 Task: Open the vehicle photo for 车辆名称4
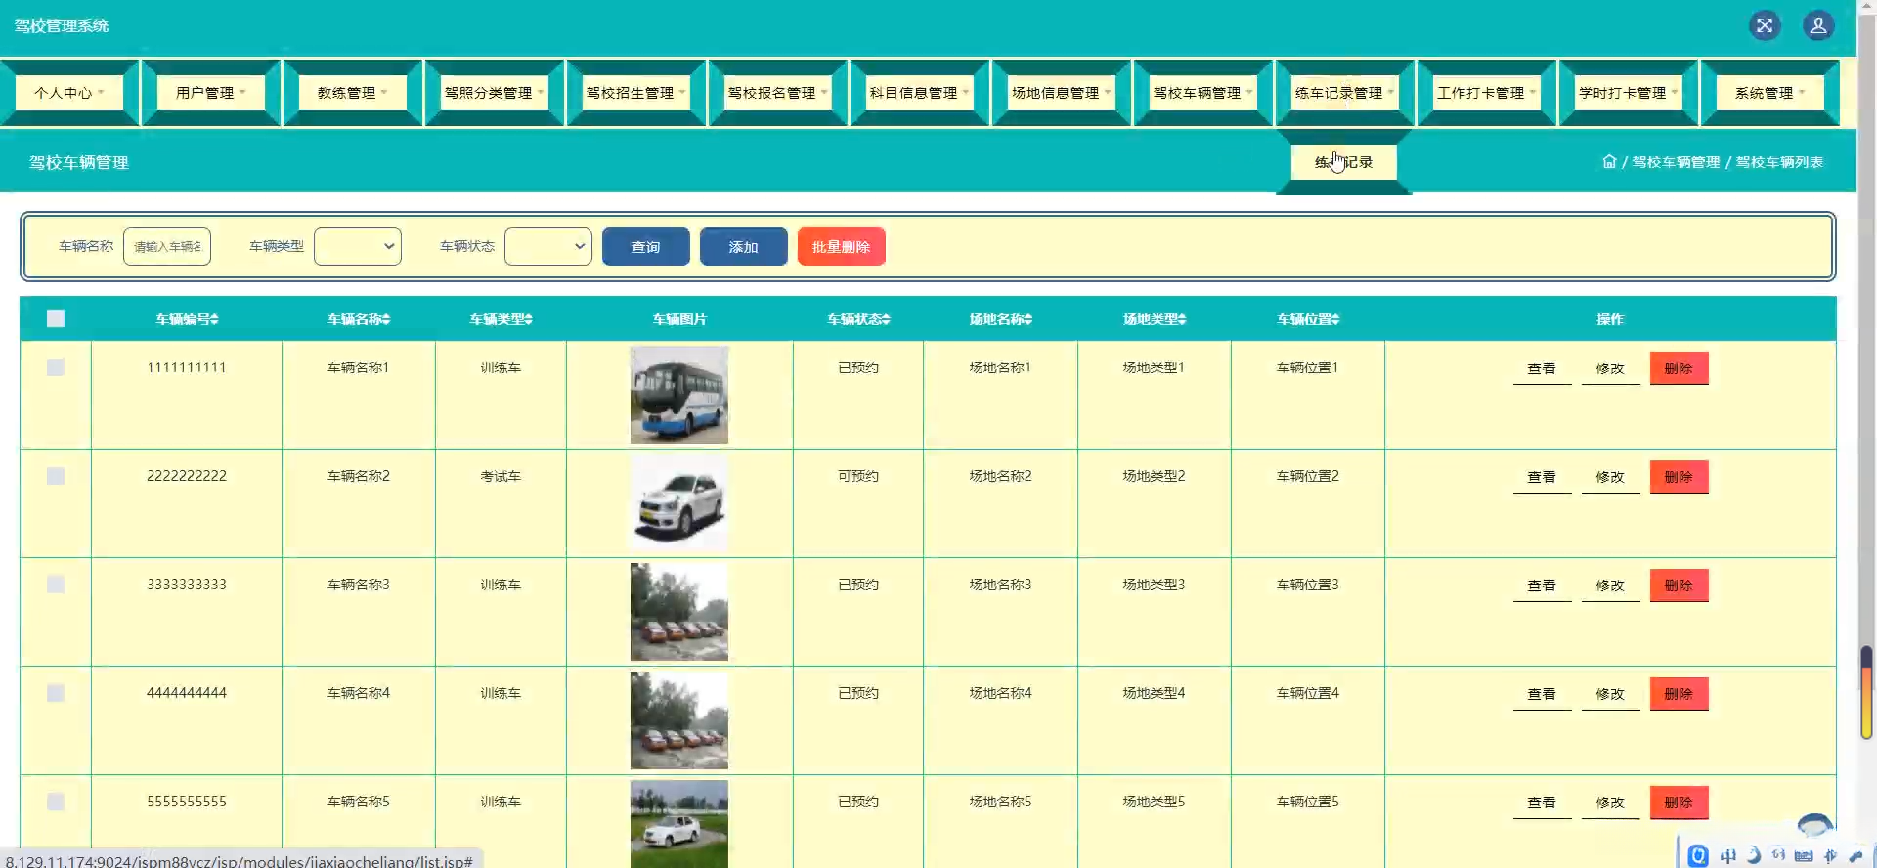(x=679, y=720)
